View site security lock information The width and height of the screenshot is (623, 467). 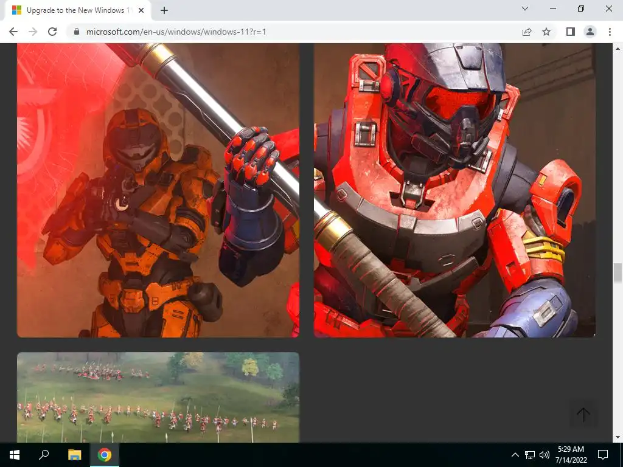(77, 32)
